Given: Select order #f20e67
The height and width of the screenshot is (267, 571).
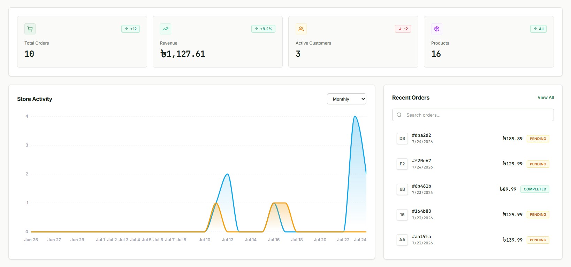Looking at the screenshot, I should click(x=473, y=164).
